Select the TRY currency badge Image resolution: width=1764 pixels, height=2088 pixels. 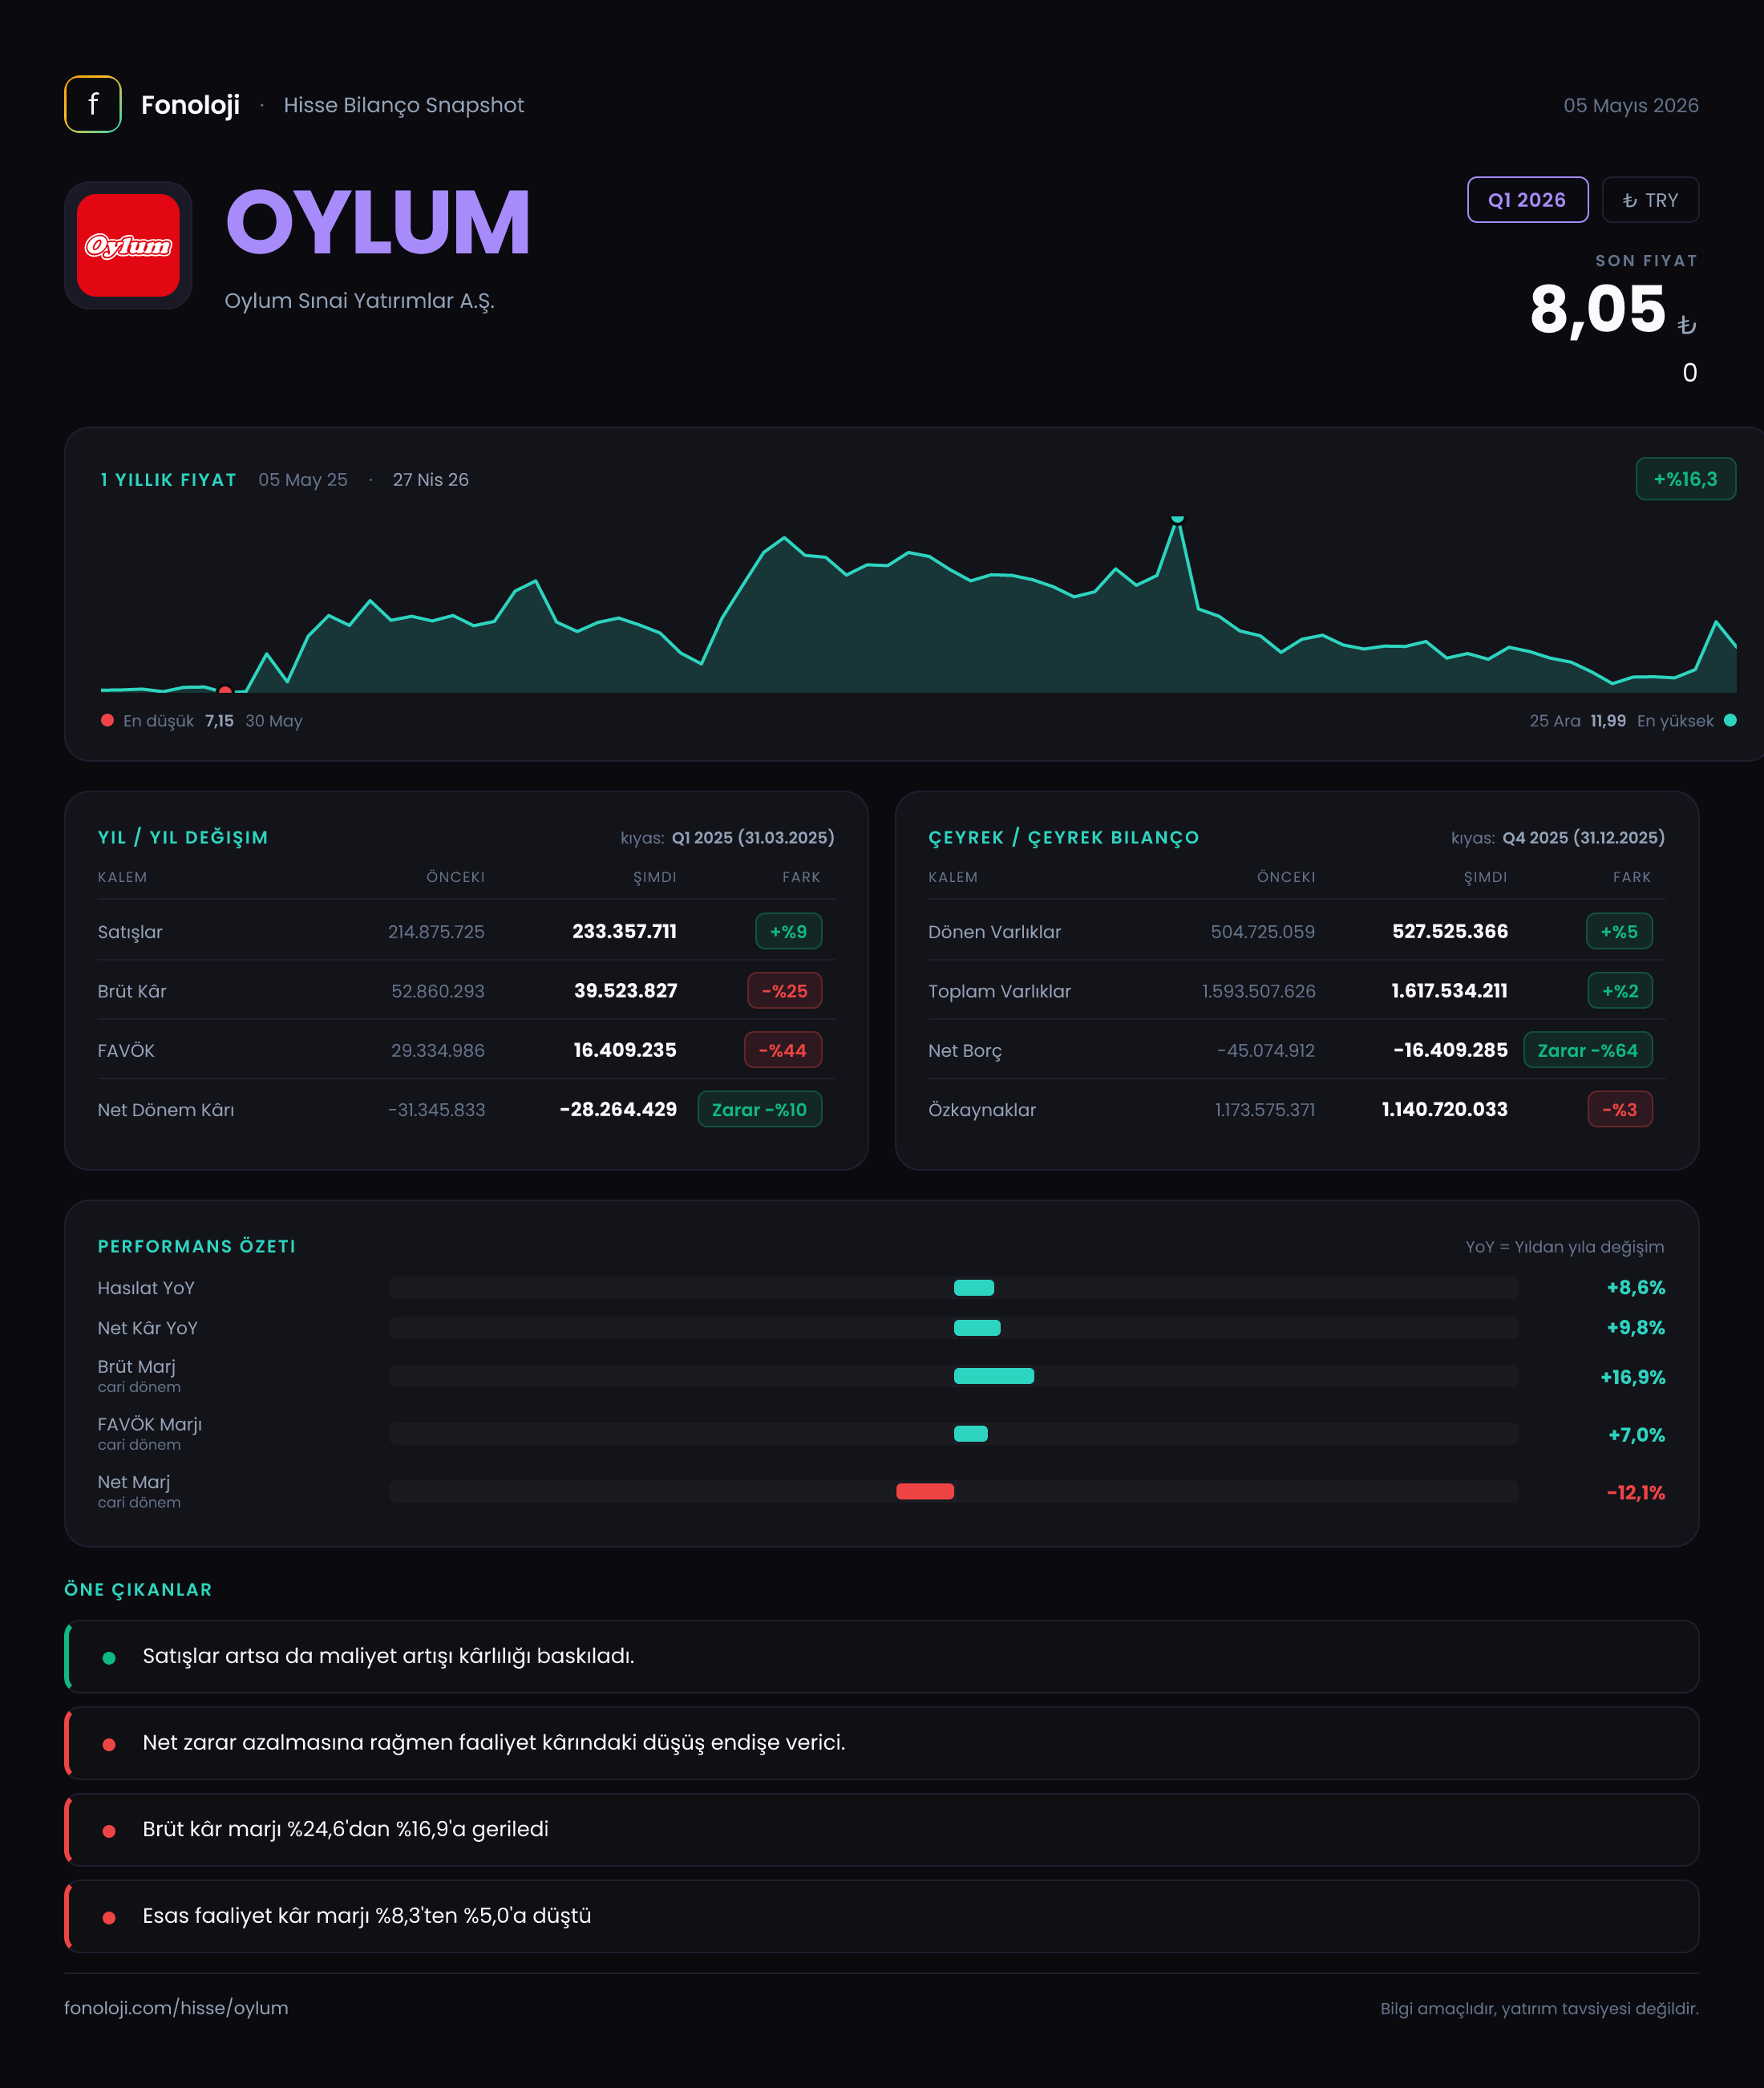[x=1650, y=200]
